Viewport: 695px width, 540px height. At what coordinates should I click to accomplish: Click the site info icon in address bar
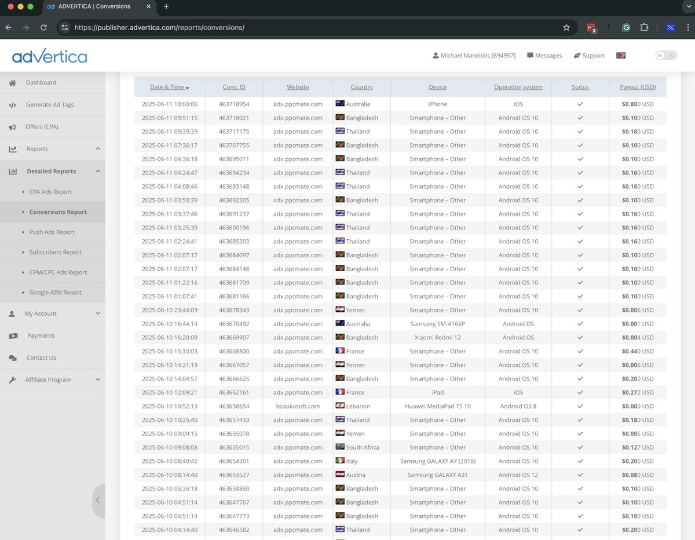(x=65, y=27)
